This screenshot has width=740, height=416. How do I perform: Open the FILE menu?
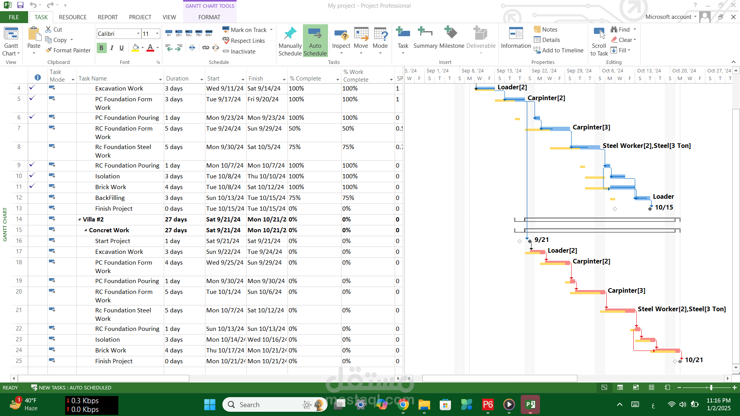pos(14,17)
